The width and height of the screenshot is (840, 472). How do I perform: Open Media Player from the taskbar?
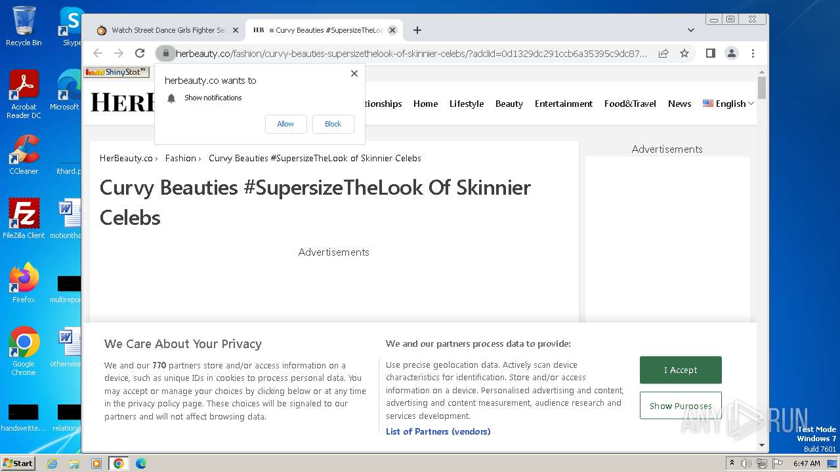[x=96, y=463]
